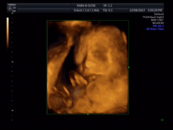Click the orange color map gradient bar
Viewport: 173px width, 130px height.
[x=8, y=32]
